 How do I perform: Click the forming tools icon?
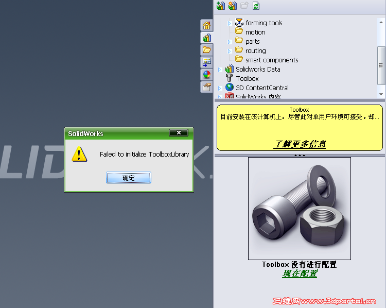pos(239,23)
